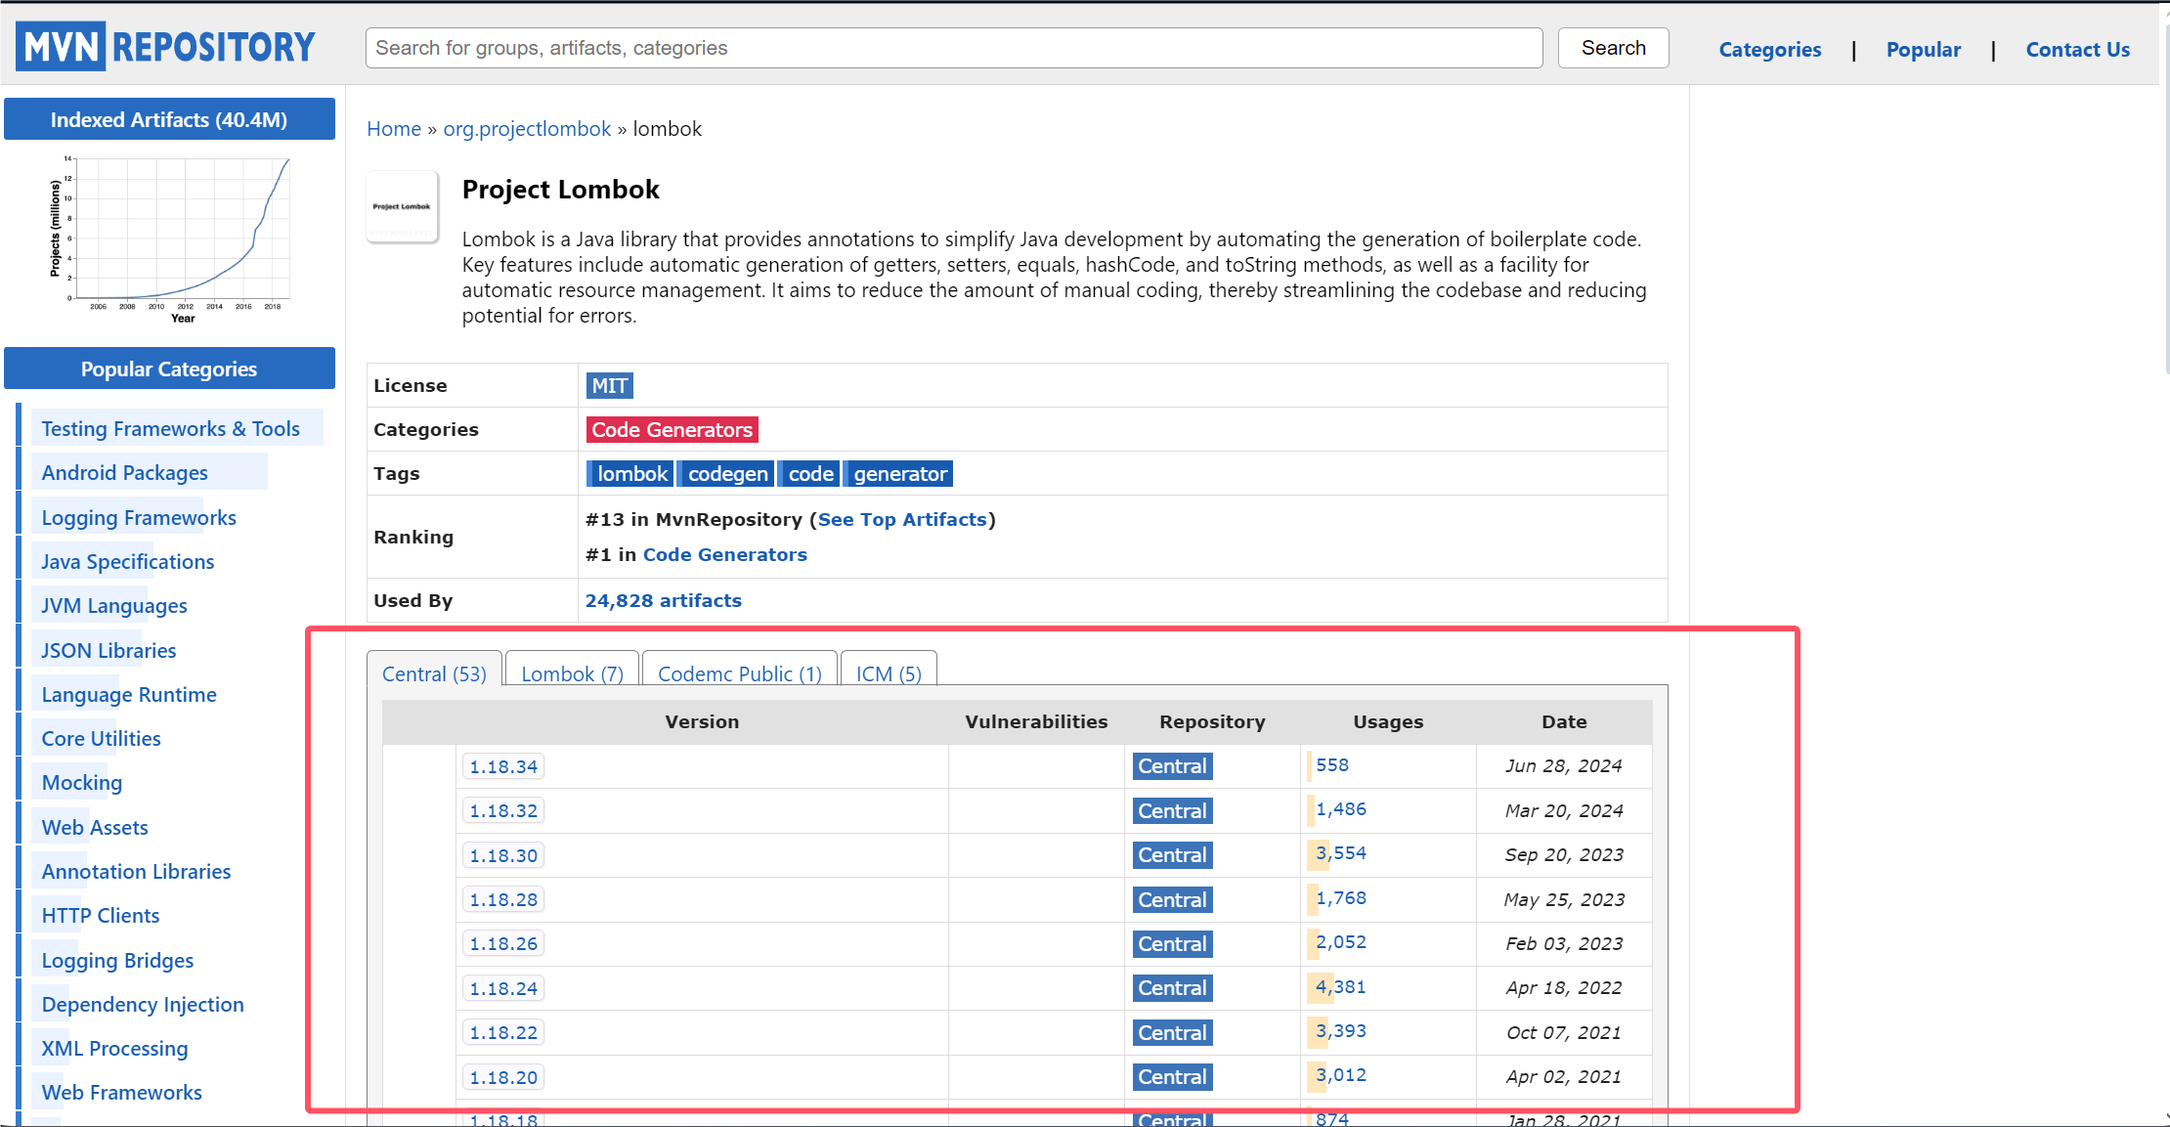2170x1127 pixels.
Task: Click the MIT license badge
Action: point(609,386)
